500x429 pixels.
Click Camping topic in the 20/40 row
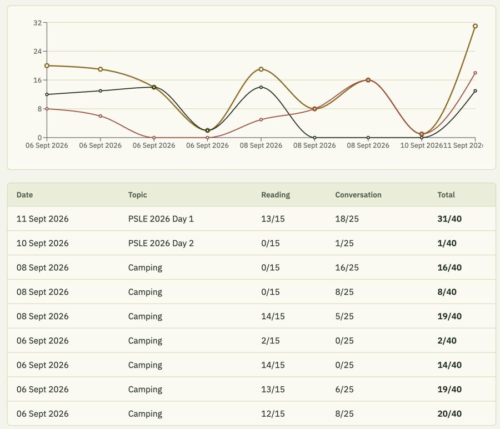[x=145, y=413]
